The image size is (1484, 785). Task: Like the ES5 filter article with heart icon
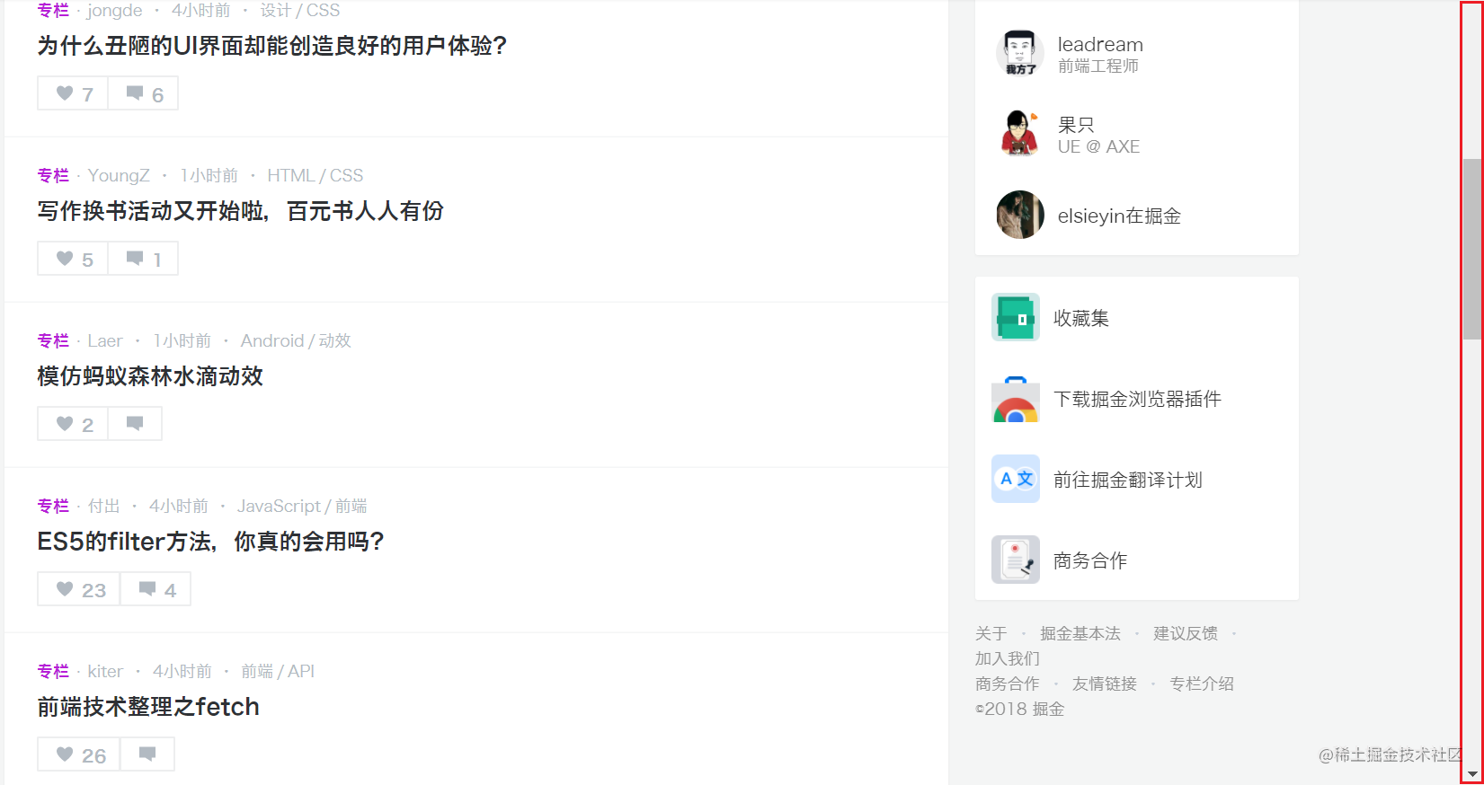click(79, 589)
